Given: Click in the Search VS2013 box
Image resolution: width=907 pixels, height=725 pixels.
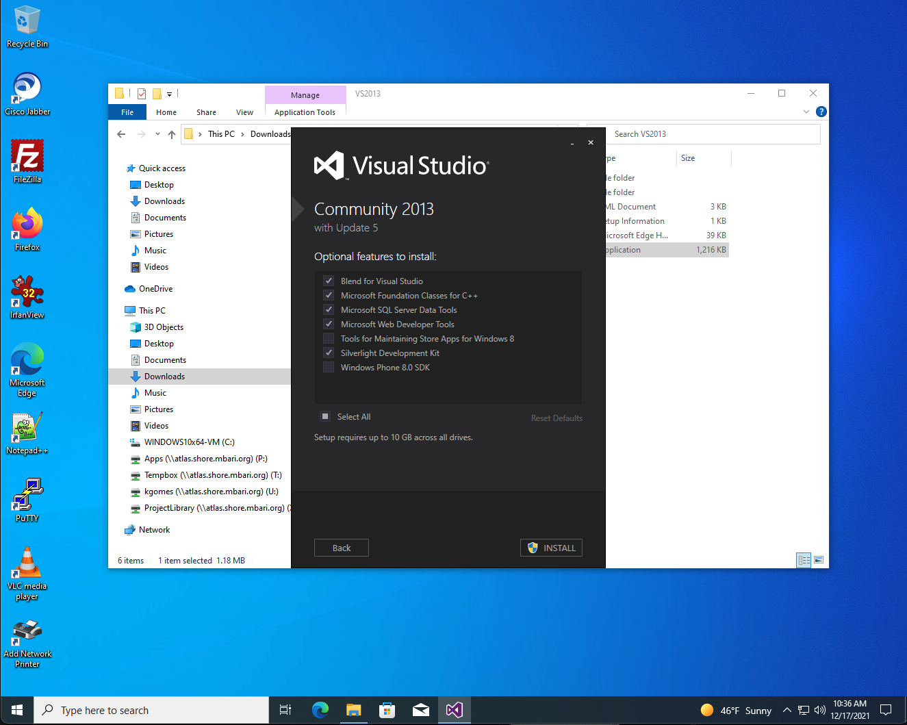Looking at the screenshot, I should tap(712, 134).
